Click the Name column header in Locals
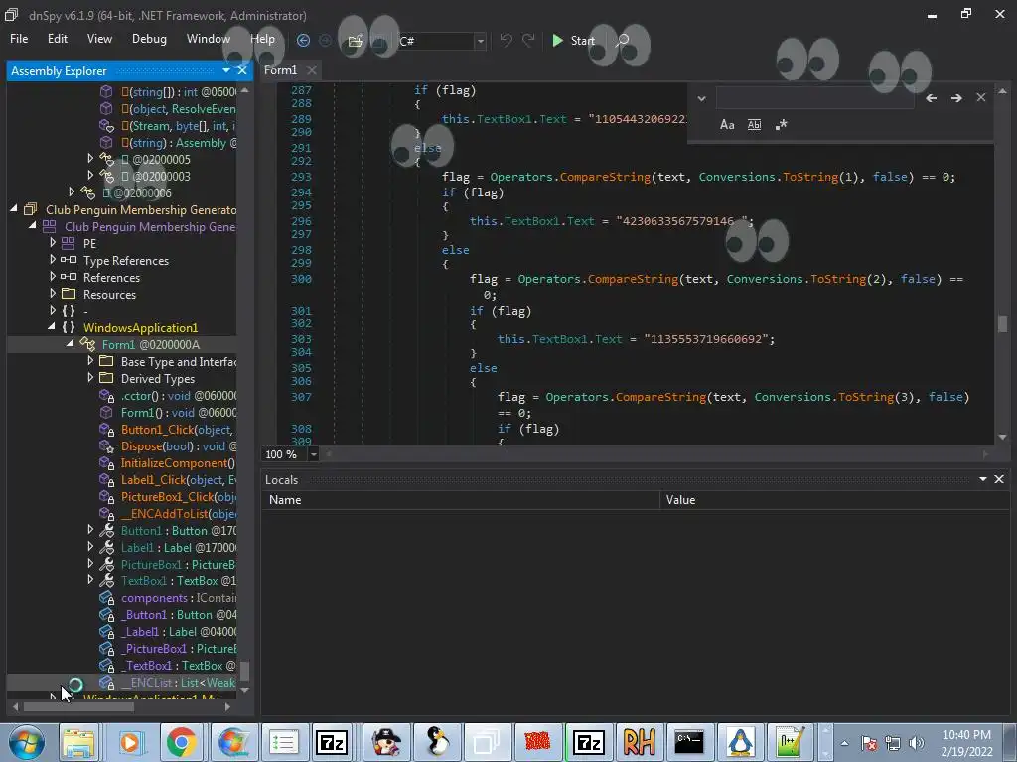This screenshot has width=1017, height=762. pyautogui.click(x=461, y=500)
